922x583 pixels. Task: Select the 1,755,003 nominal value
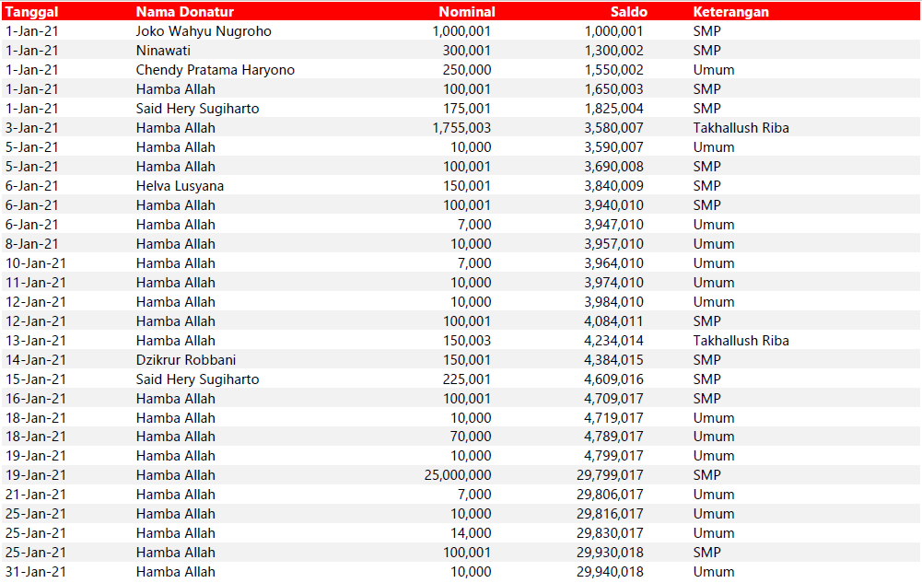tap(461, 128)
